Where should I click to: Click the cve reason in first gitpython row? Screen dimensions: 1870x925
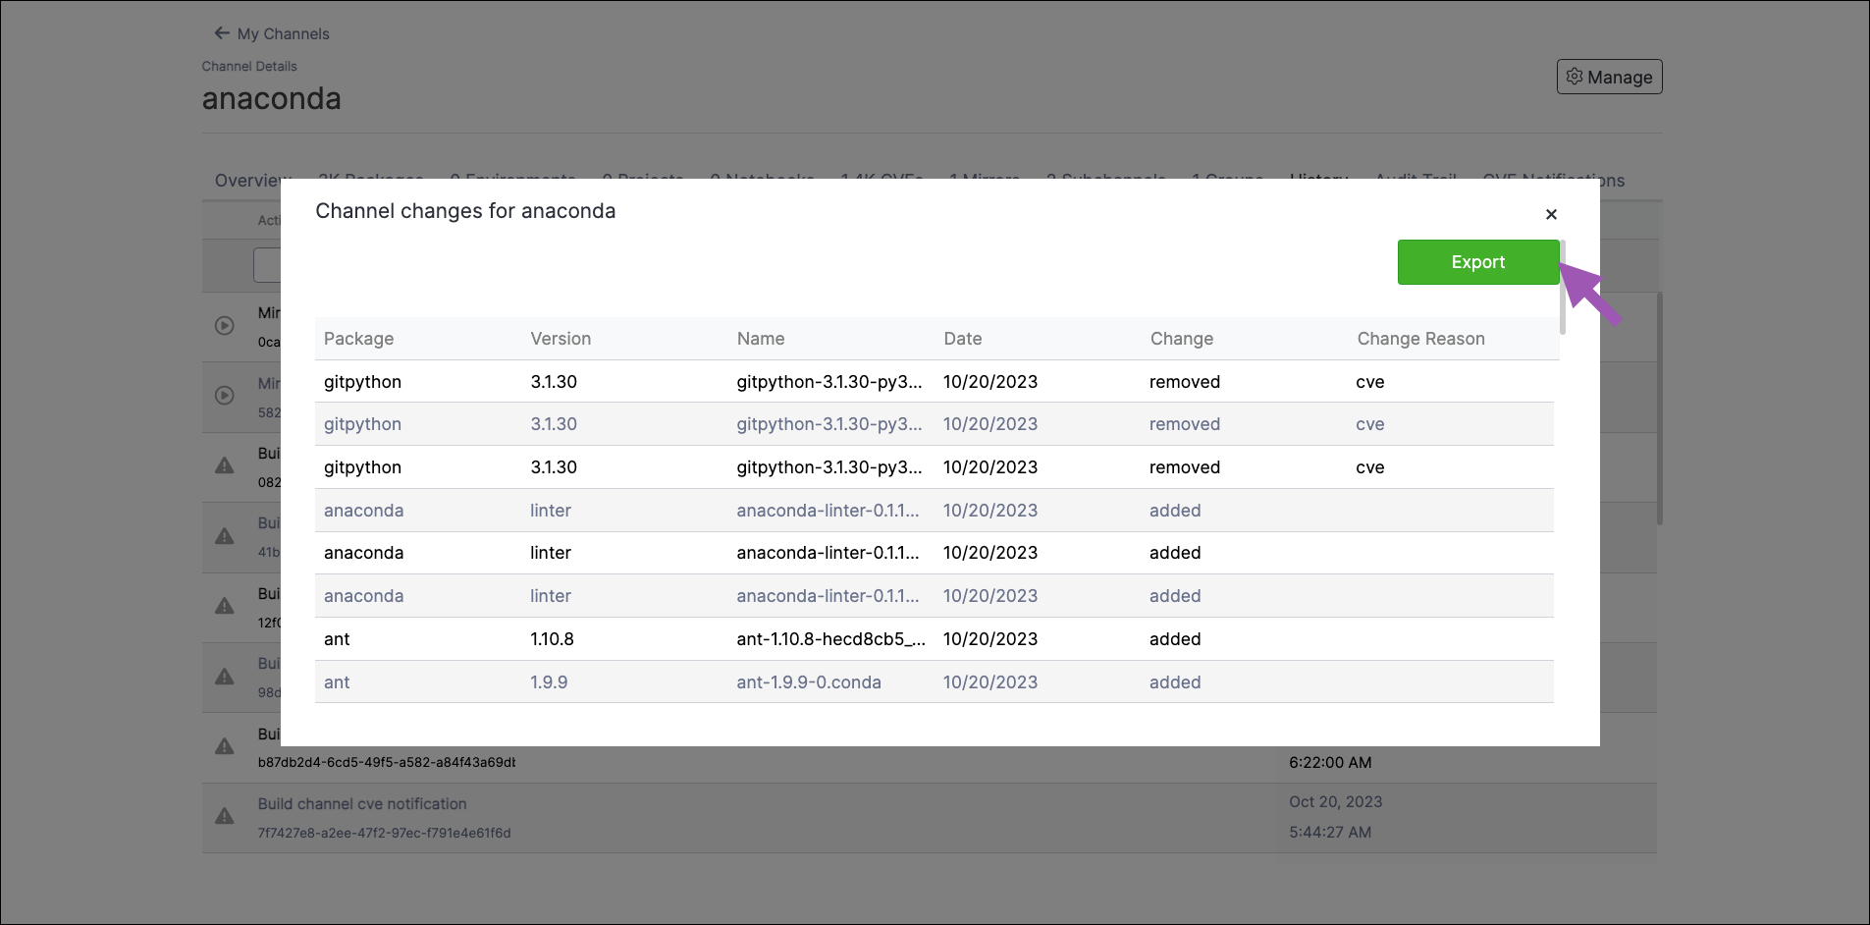1370,382
